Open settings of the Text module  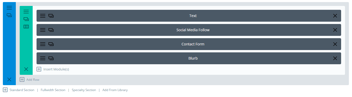pyautogui.click(x=43, y=16)
